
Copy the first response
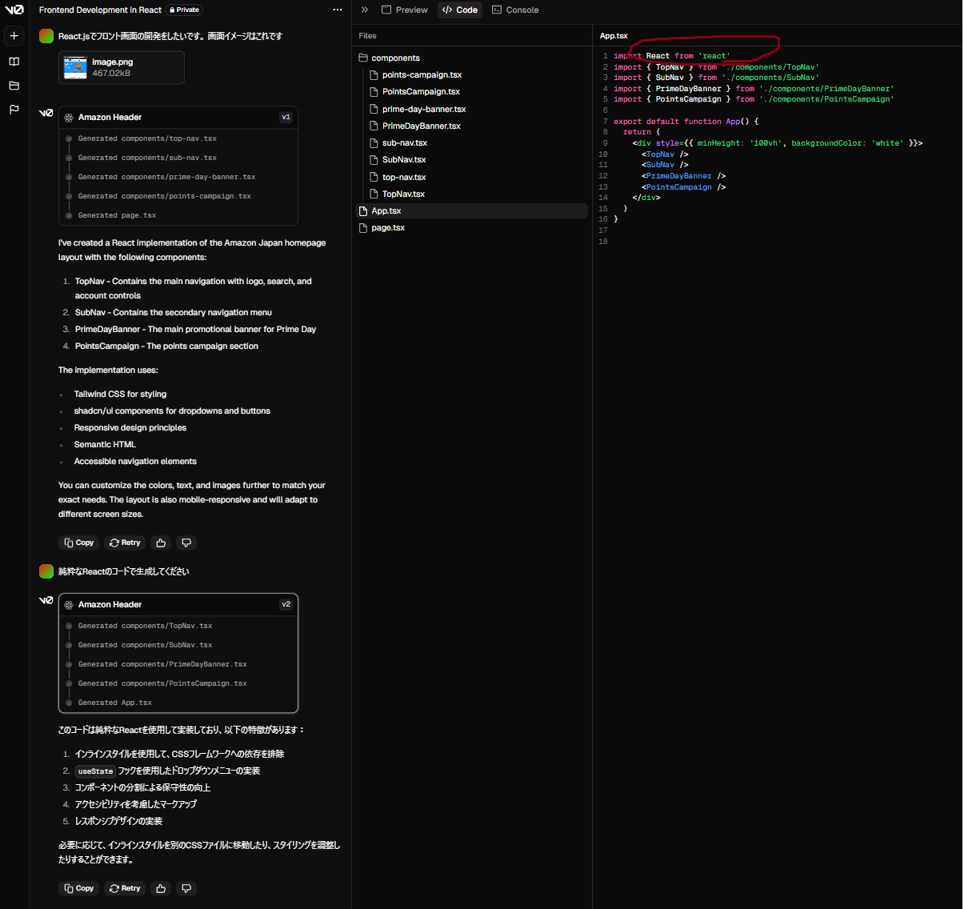(79, 543)
